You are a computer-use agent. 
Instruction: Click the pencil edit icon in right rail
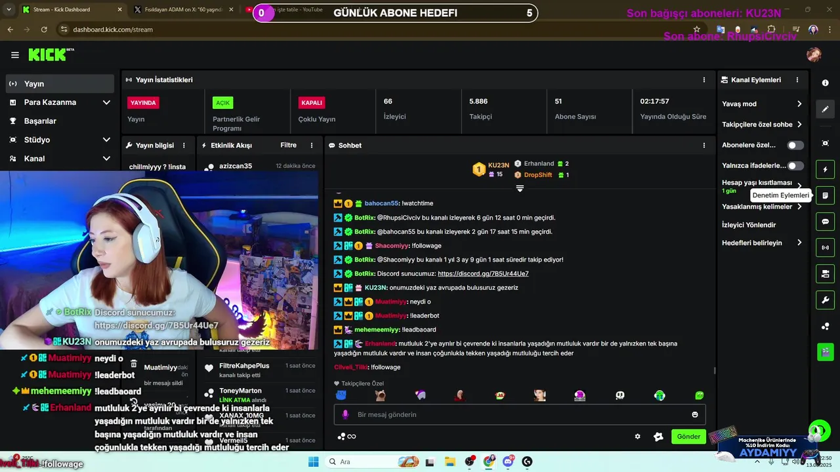[825, 109]
